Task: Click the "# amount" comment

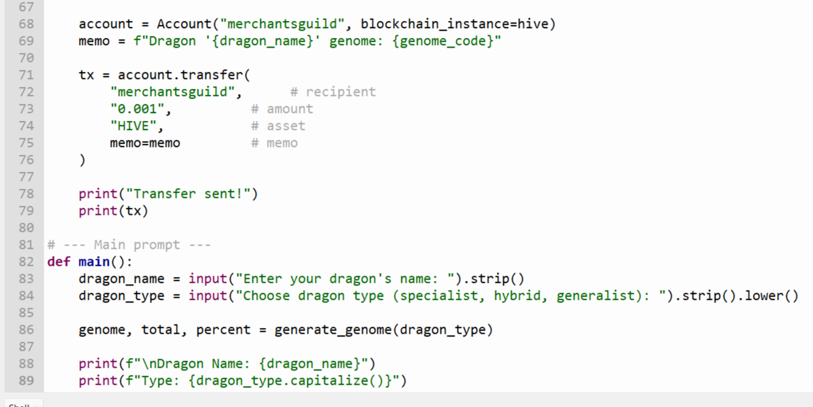Action: [x=282, y=109]
